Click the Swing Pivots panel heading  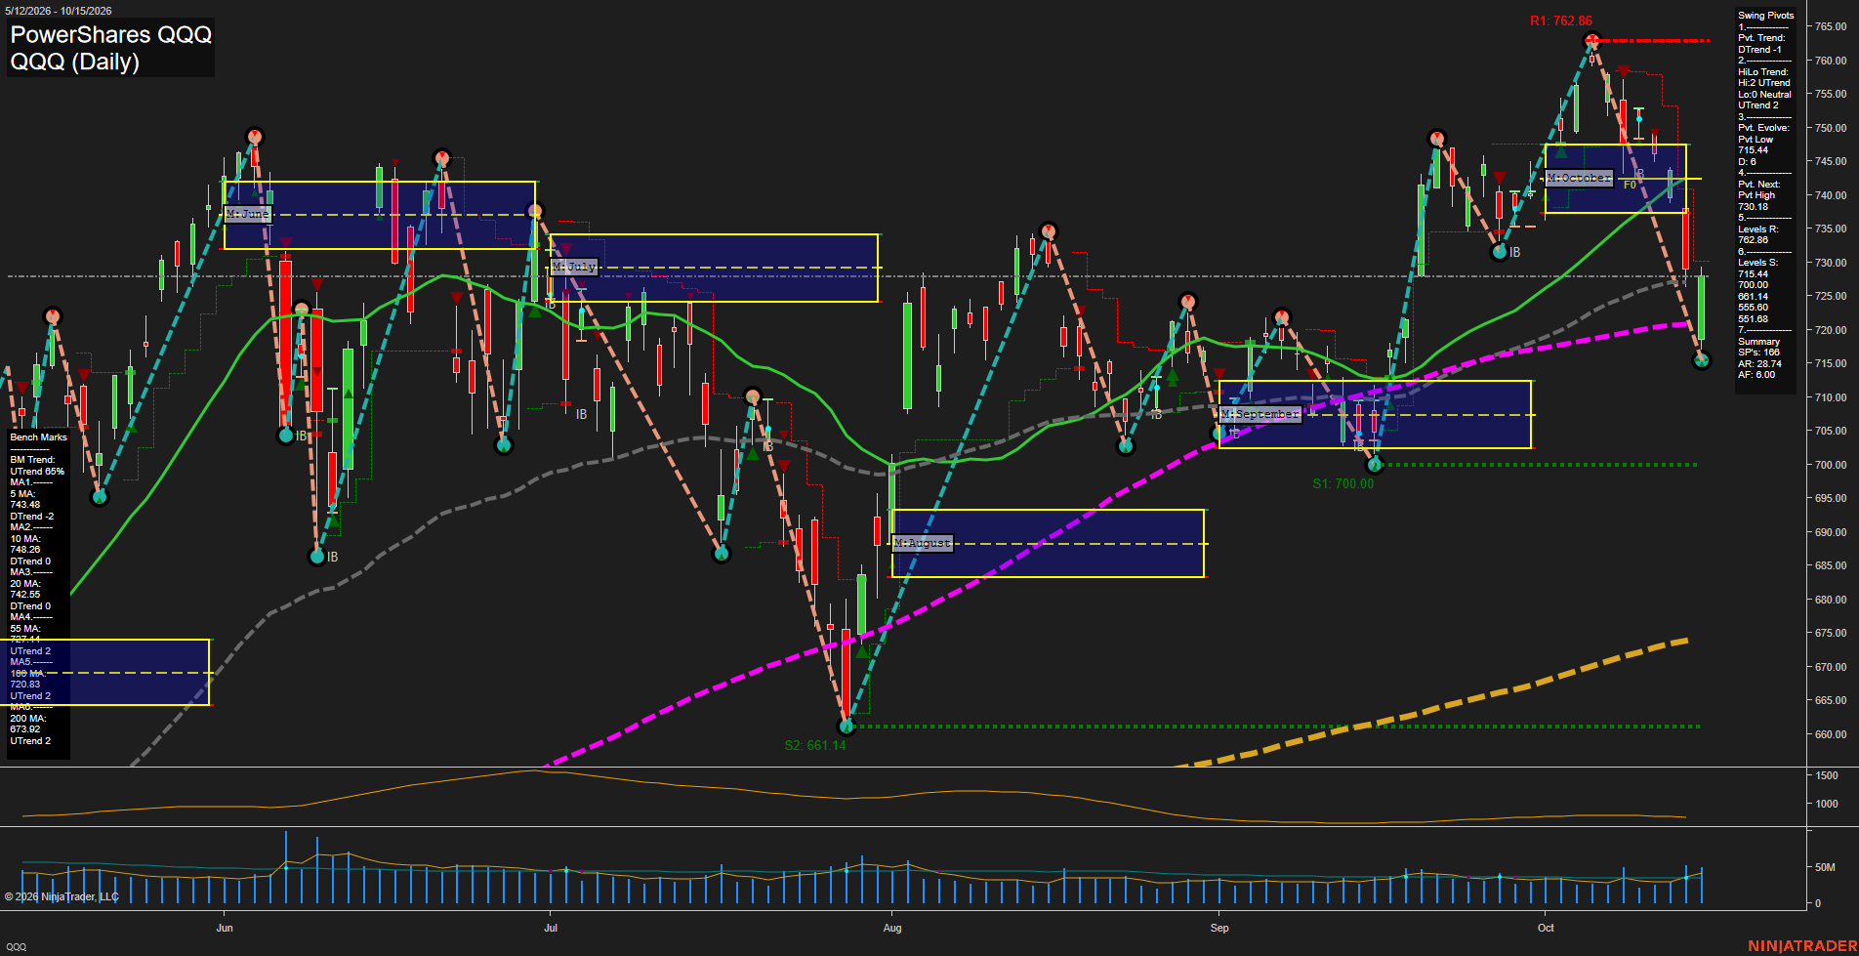1766,16
